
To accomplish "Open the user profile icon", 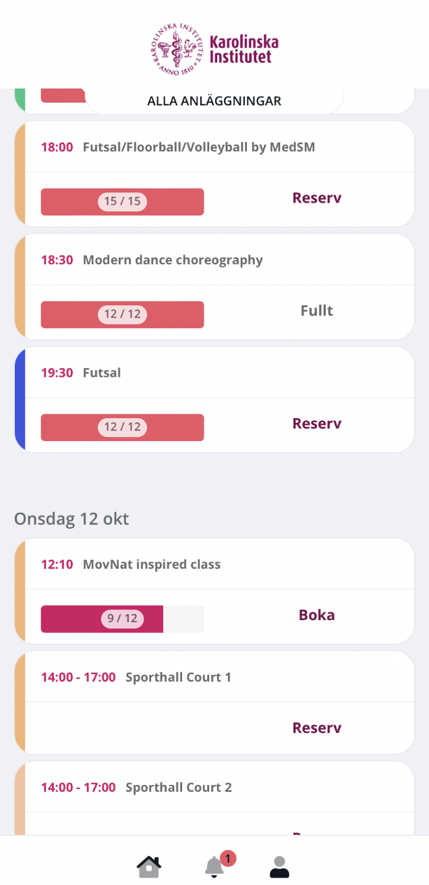I will (279, 867).
